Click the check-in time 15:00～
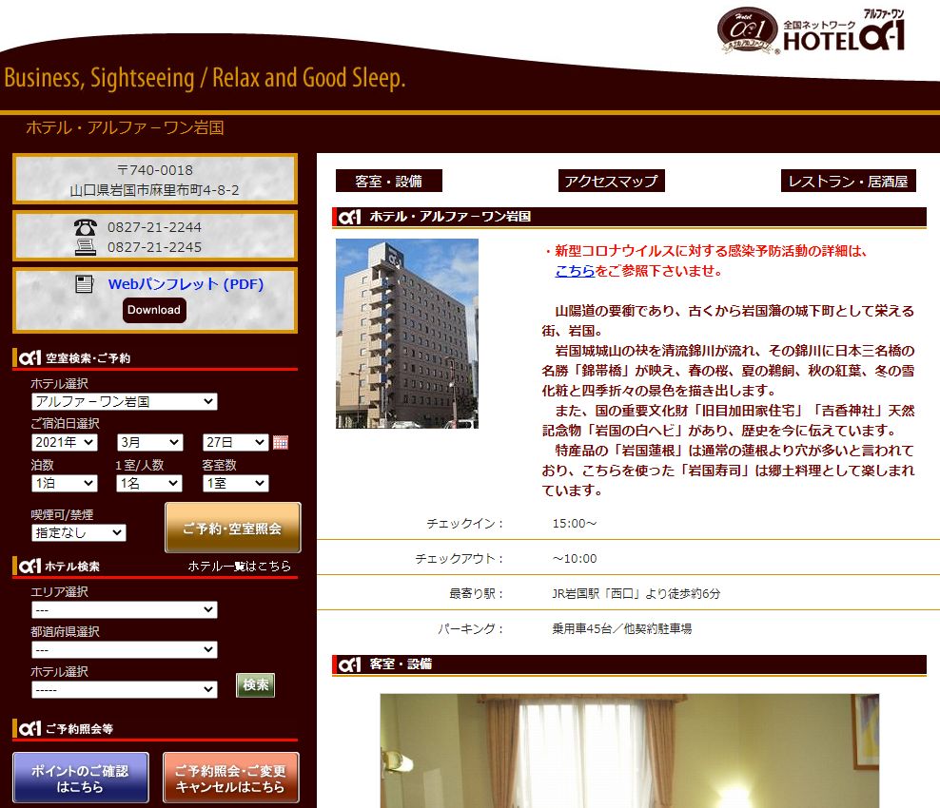Image resolution: width=940 pixels, height=808 pixels. point(575,524)
